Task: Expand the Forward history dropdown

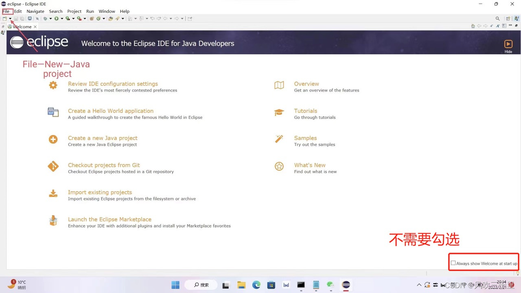Action: pyautogui.click(x=182, y=18)
